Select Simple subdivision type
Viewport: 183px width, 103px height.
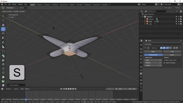[x=172, y=55]
